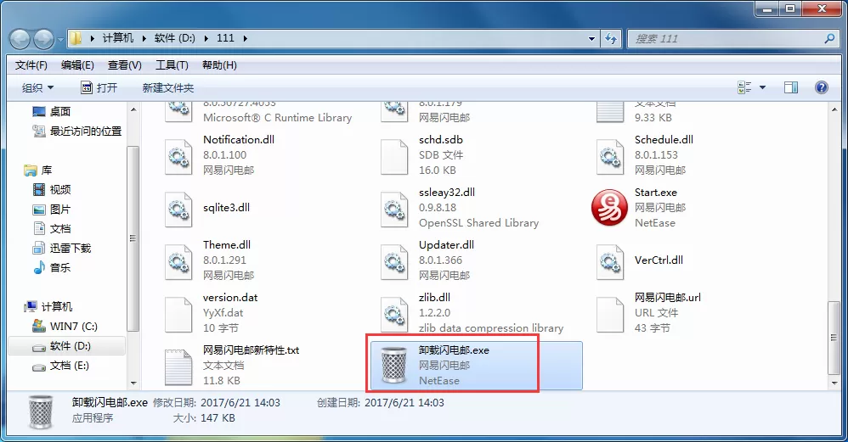848x442 pixels.
Task: Click 软件 (D:) in the address bar
Action: coord(175,38)
